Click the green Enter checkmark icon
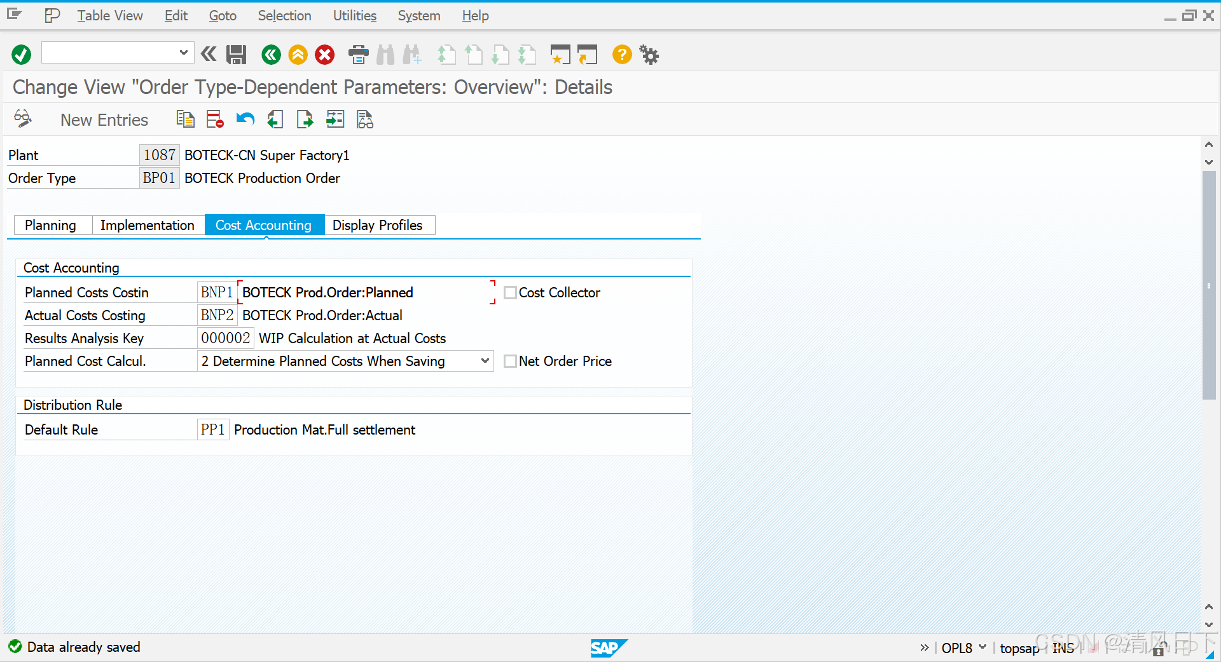Screen dimensions: 1221x662 coord(21,55)
